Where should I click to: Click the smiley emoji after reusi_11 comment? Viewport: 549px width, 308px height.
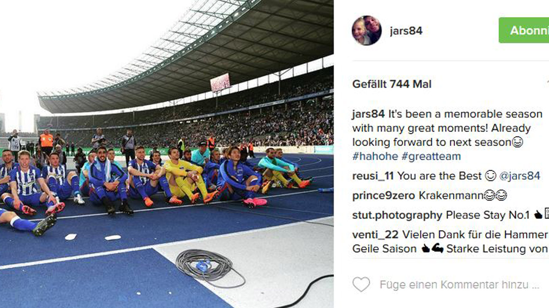point(490,176)
